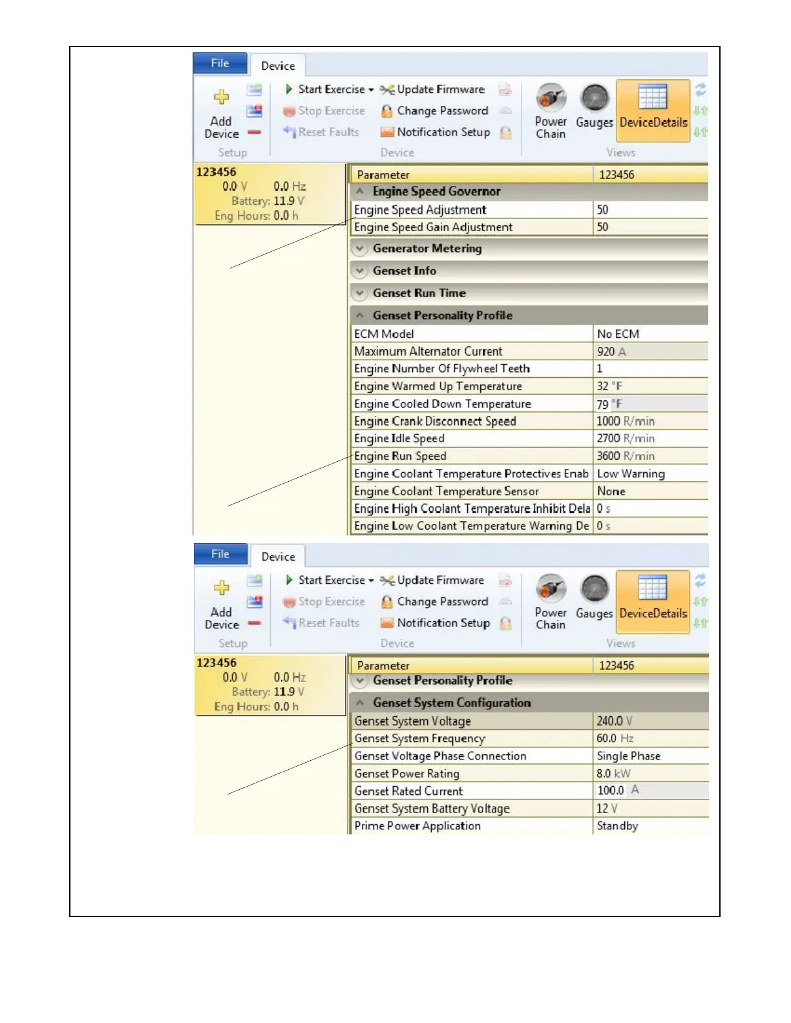Click the Change Password lock icon, lower window
The height and width of the screenshot is (1023, 791).
[386, 602]
